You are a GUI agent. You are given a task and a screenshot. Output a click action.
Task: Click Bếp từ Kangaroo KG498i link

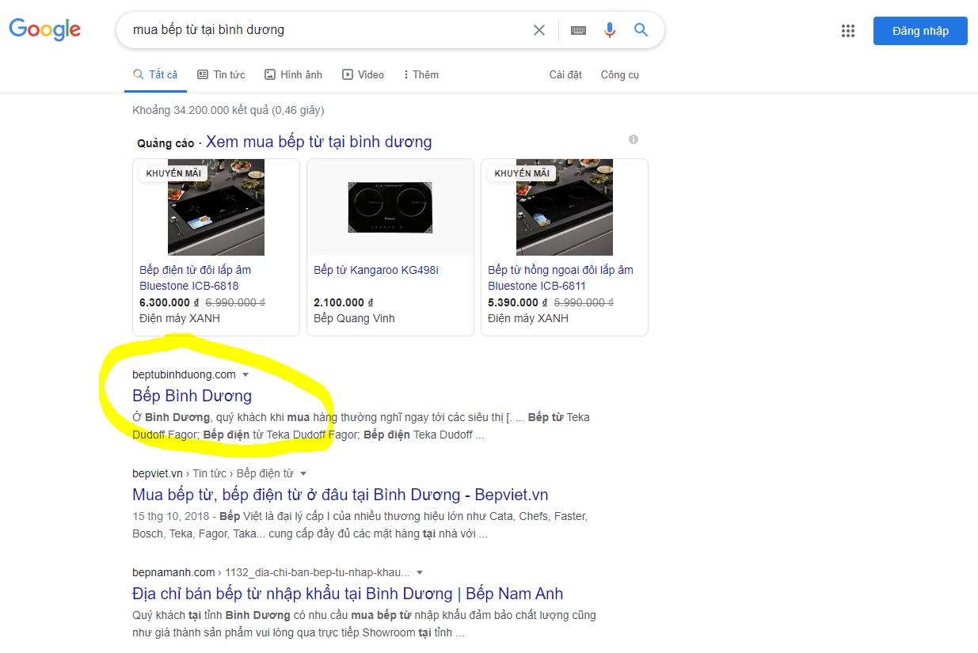click(376, 270)
